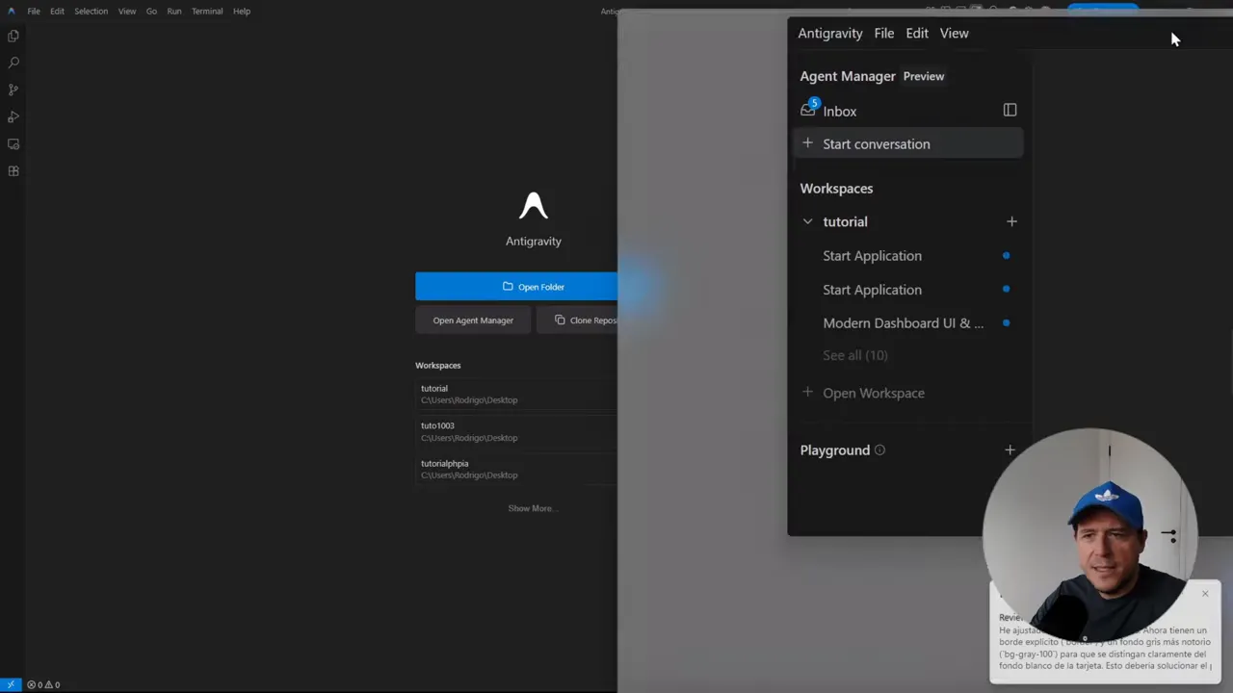
Task: Click the Antigravity logo above Open Folder
Action: coord(533,204)
